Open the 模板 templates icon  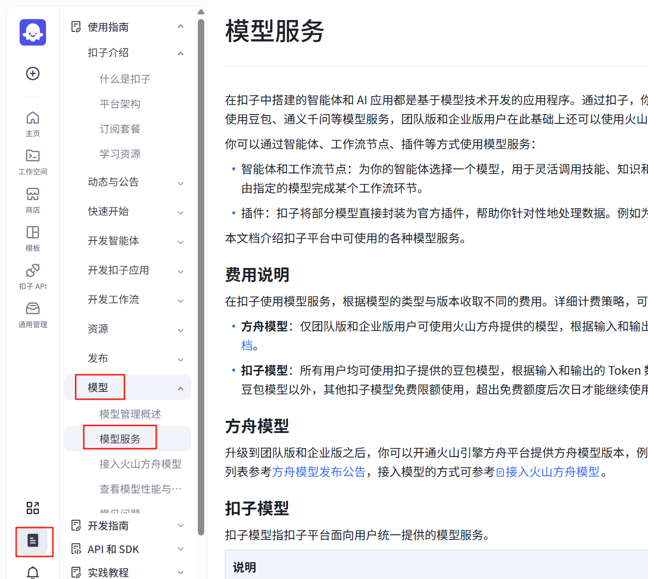click(x=33, y=238)
